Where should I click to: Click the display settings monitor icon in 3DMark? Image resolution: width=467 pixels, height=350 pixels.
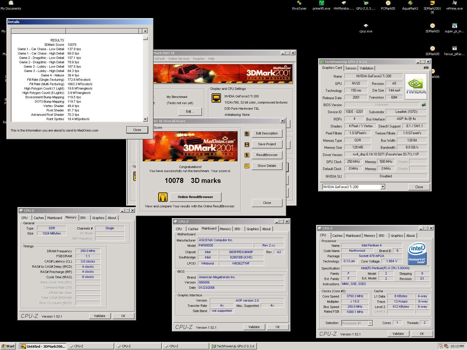[x=216, y=98]
